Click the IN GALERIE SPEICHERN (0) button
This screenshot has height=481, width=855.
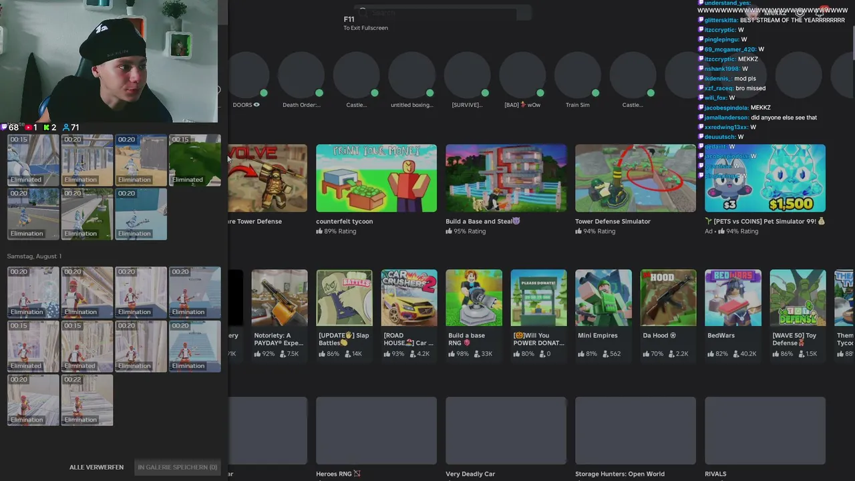tap(177, 467)
